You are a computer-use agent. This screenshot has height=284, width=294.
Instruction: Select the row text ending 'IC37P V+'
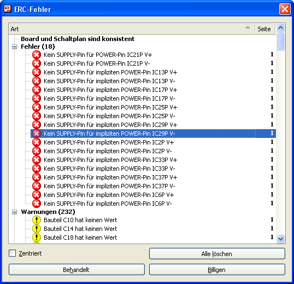tap(110, 177)
